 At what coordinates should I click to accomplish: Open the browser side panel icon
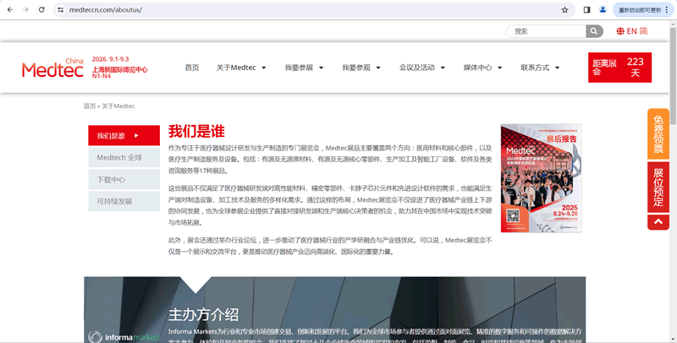(x=586, y=10)
